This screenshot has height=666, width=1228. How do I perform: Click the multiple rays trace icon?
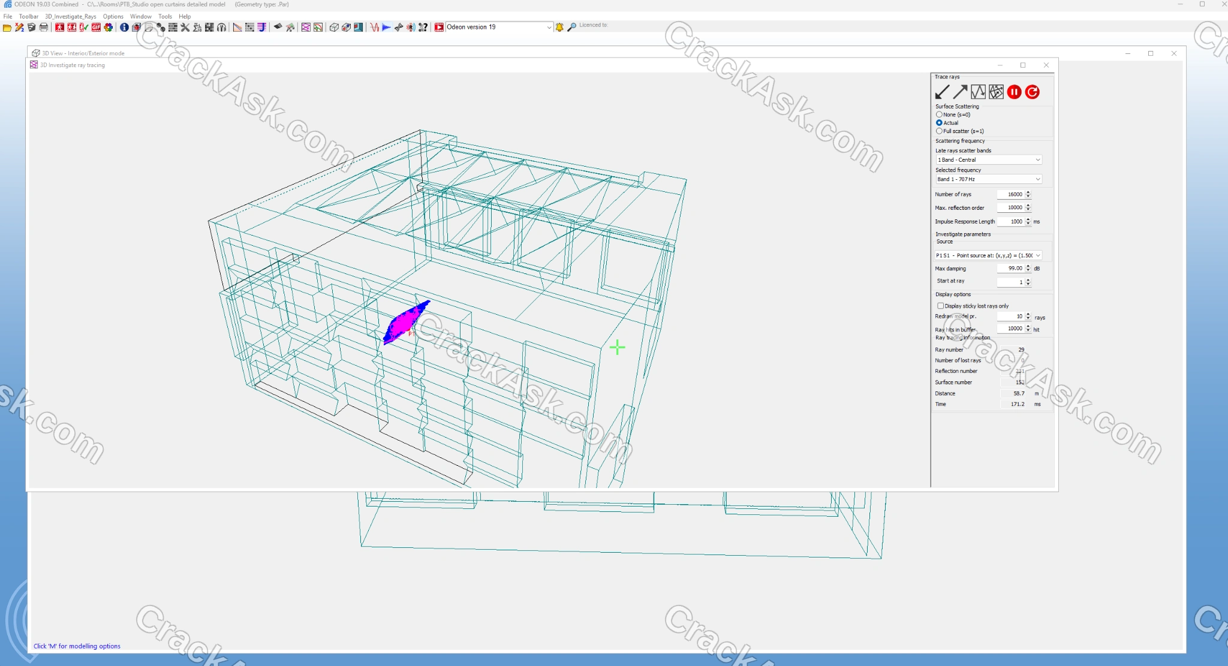(996, 92)
